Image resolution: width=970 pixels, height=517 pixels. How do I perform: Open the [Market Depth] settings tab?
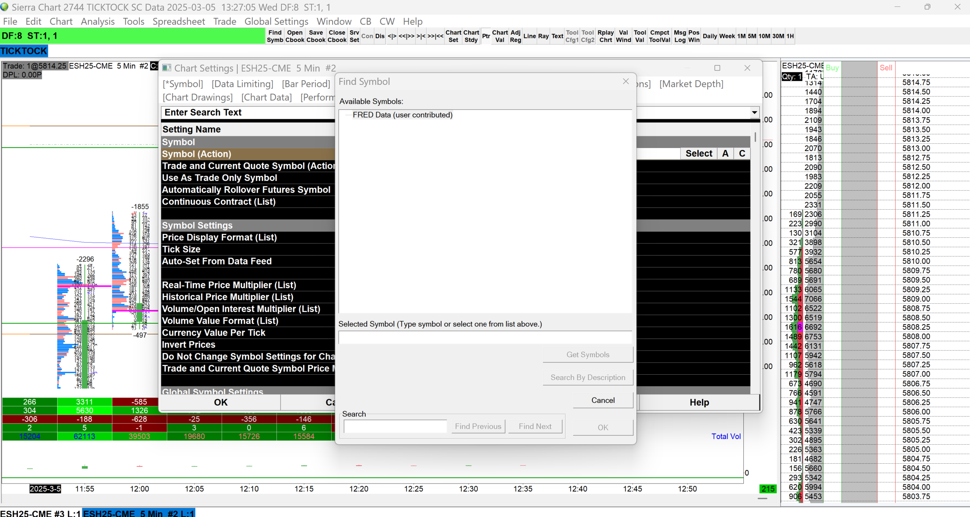[691, 84]
